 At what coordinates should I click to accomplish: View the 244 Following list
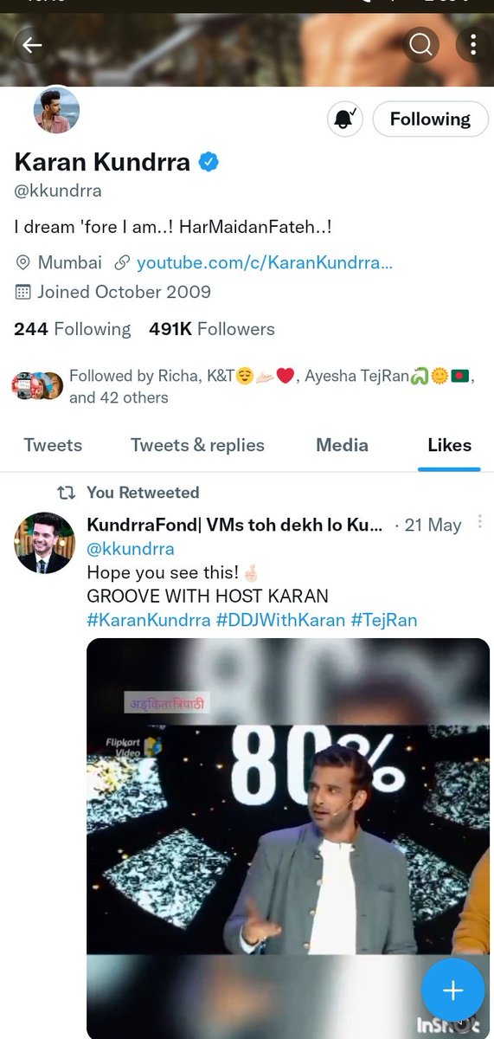(73, 329)
